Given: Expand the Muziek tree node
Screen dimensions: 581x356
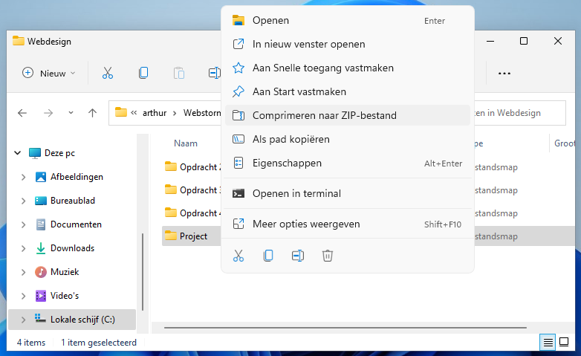Looking at the screenshot, I should tap(23, 272).
